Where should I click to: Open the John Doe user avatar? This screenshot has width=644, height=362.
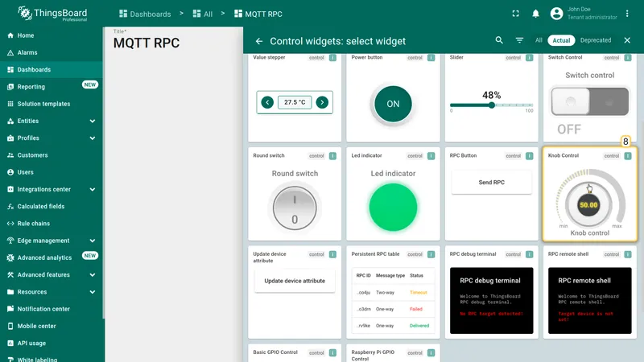pos(556,14)
